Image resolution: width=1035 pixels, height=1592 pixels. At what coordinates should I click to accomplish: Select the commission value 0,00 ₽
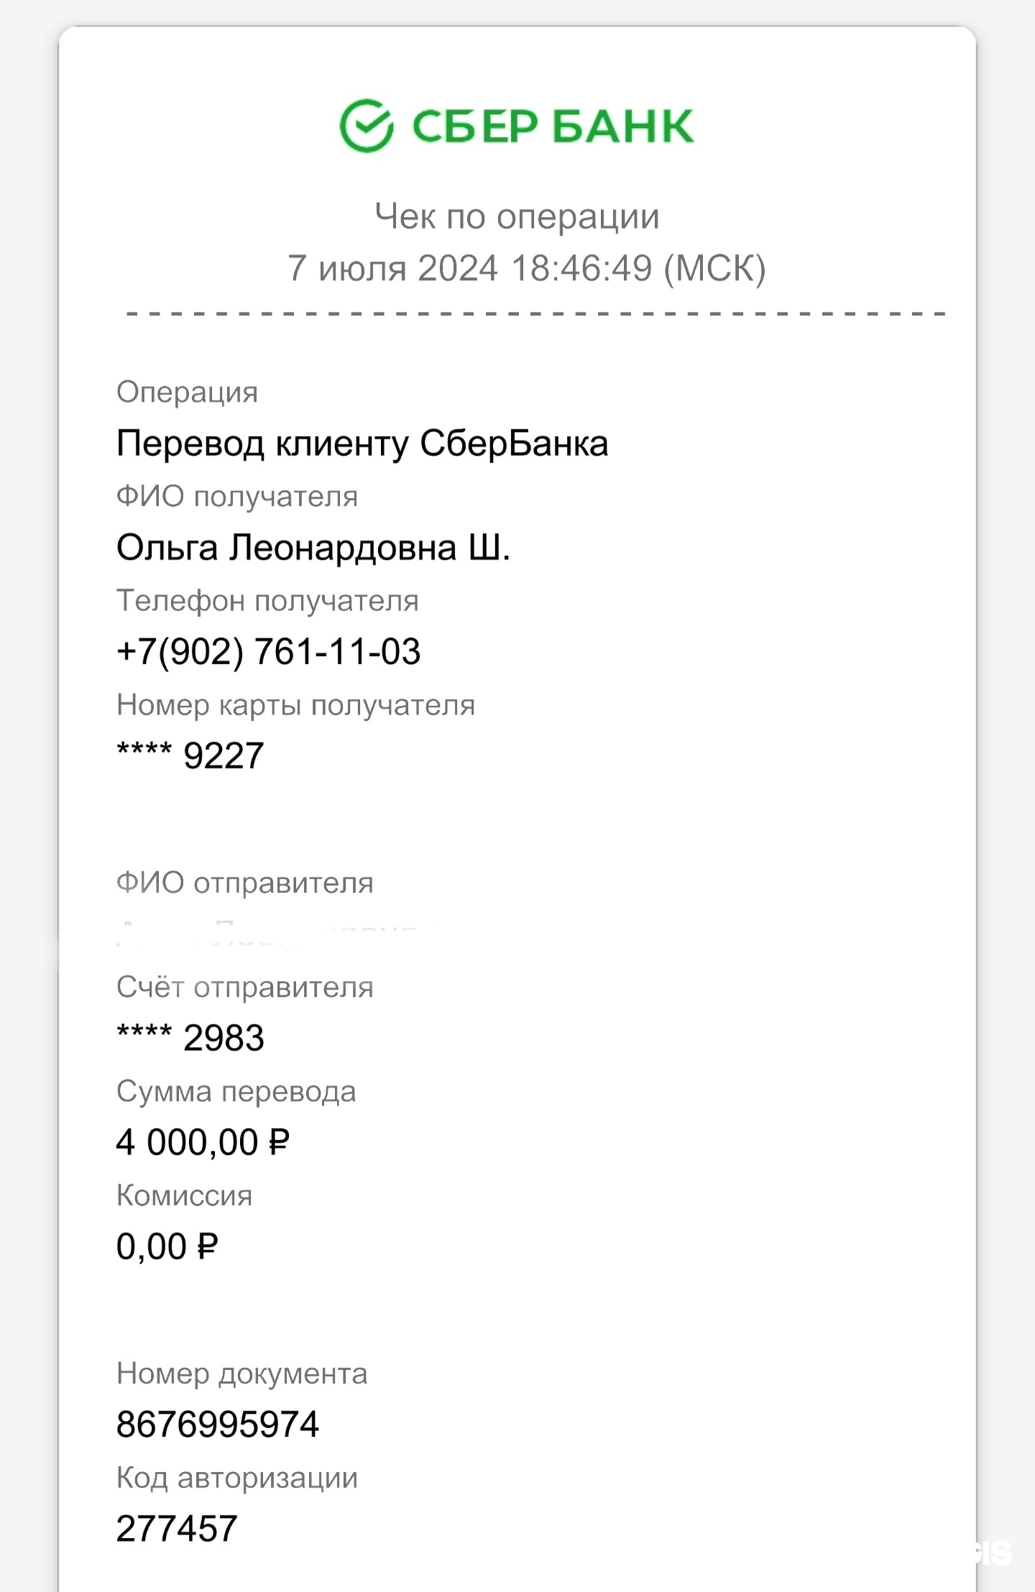pyautogui.click(x=167, y=1246)
